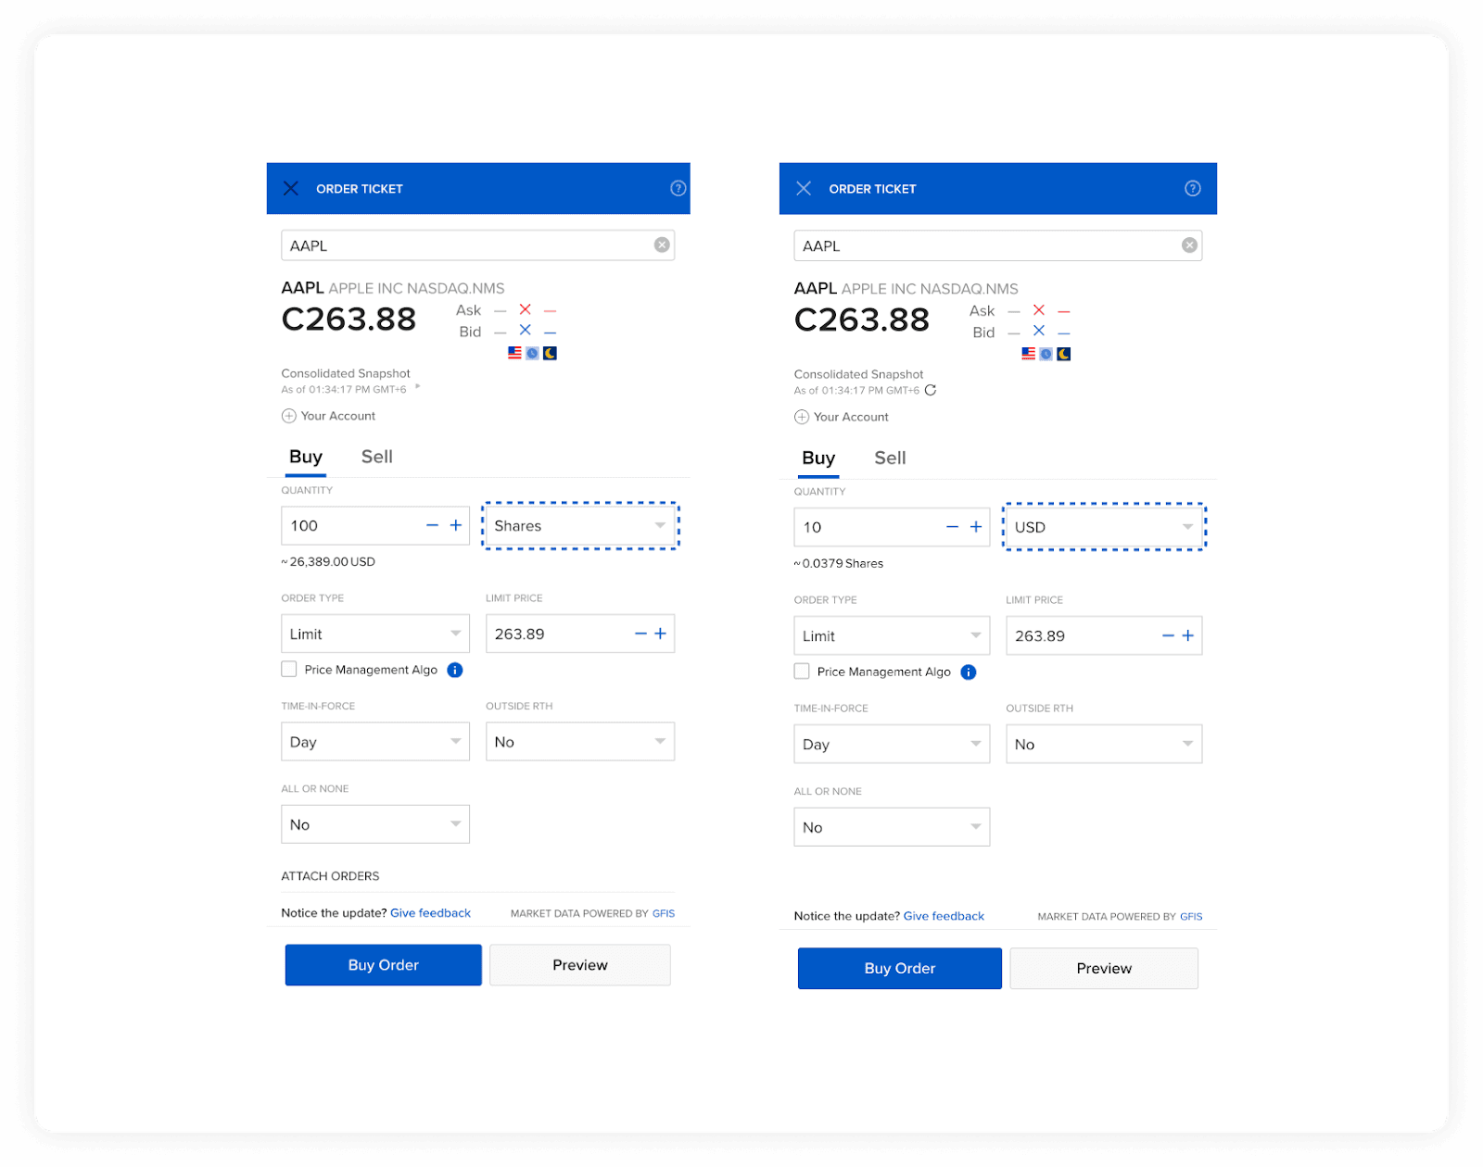Enable Price Management Algo in right ticket
This screenshot has height=1167, width=1483.
[x=802, y=671]
